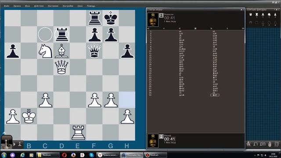This screenshot has width=281, height=158.
Task: Open the Правка menu
Action: point(17,6)
